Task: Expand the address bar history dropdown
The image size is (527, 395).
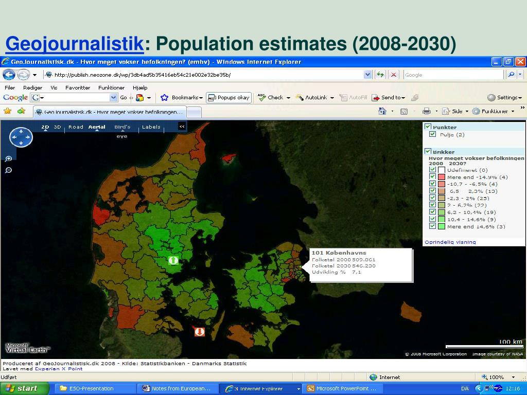Action: pos(367,75)
